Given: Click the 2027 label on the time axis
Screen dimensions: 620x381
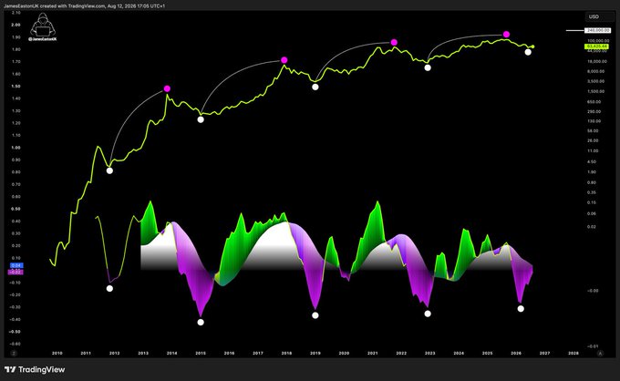Looking at the screenshot, I should (x=544, y=354).
